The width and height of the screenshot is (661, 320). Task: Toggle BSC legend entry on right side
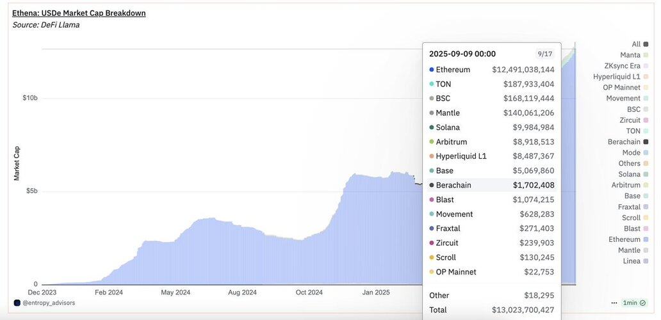637,109
